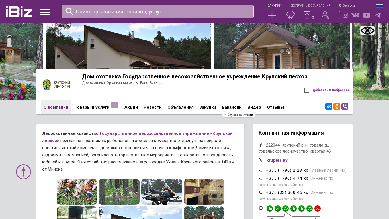The height and width of the screenshot is (219, 389).
Task: Open the interior with mounted trophy thumbnail
Action: coord(204,192)
